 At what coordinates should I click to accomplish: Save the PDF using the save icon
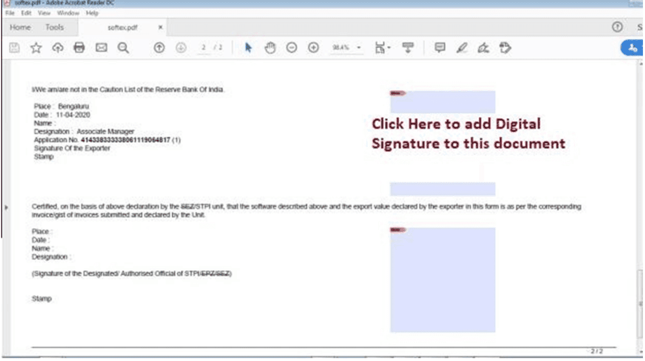[x=14, y=48]
